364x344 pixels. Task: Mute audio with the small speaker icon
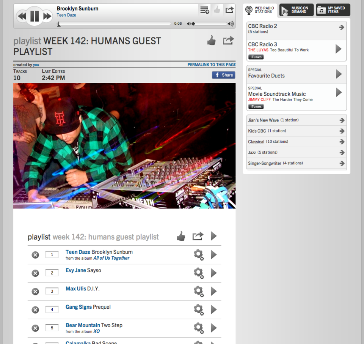click(189, 24)
